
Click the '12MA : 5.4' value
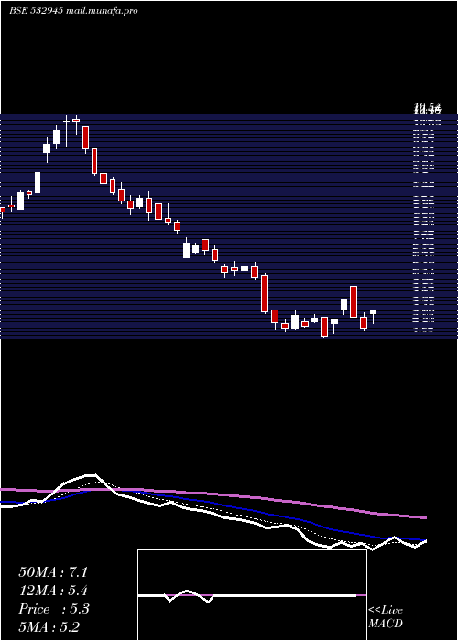point(53,591)
